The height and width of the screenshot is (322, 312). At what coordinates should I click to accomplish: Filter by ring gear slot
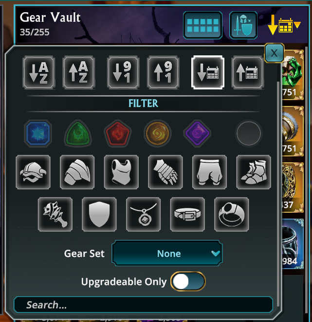tap(232, 214)
